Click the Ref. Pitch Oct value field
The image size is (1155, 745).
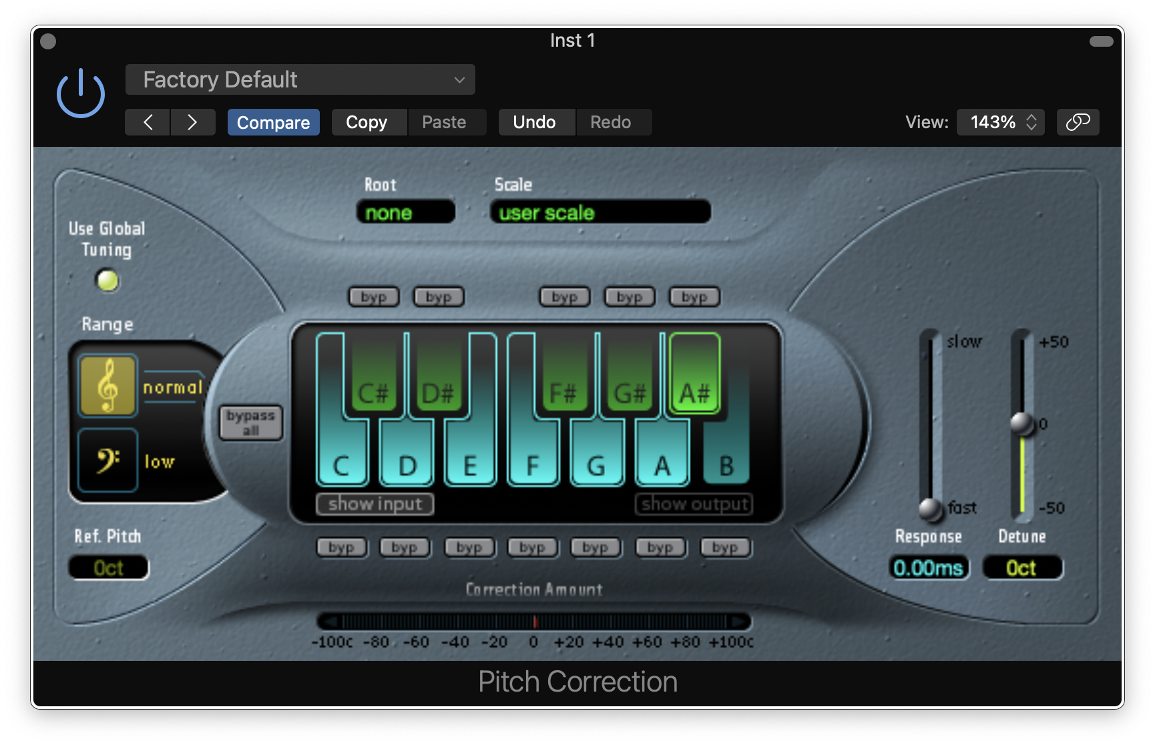click(107, 567)
